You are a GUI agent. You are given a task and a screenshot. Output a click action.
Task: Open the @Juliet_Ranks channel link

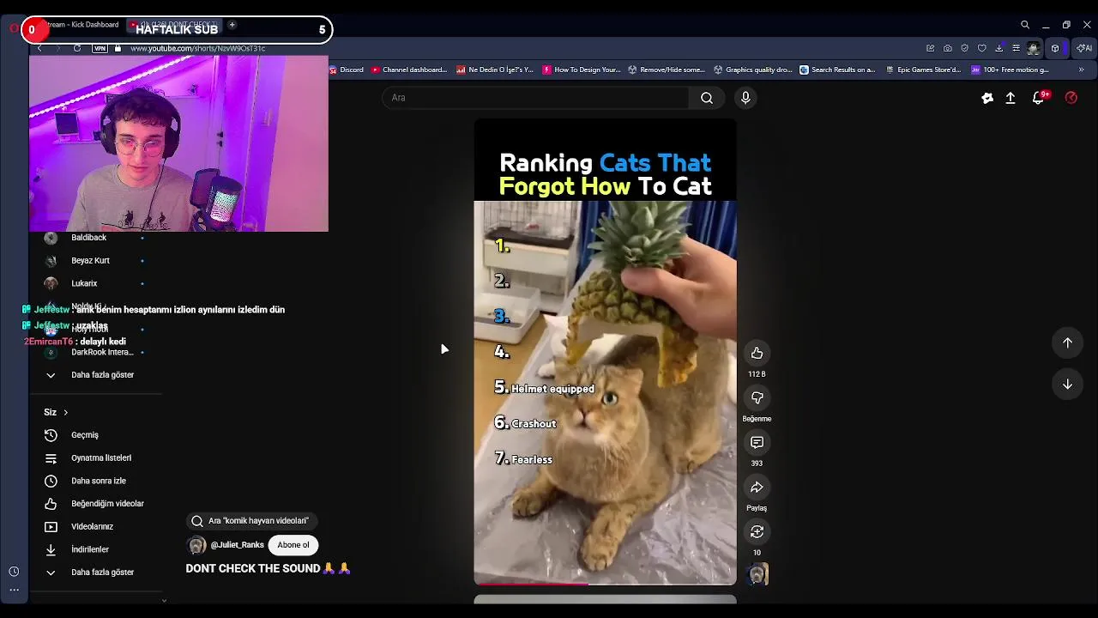click(x=237, y=545)
